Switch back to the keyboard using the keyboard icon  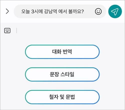[7, 31]
